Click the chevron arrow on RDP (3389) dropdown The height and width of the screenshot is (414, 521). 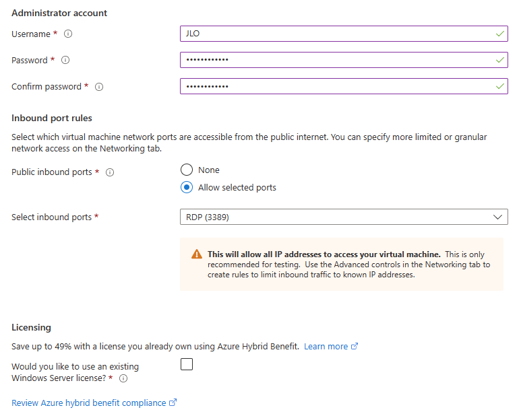click(x=497, y=217)
